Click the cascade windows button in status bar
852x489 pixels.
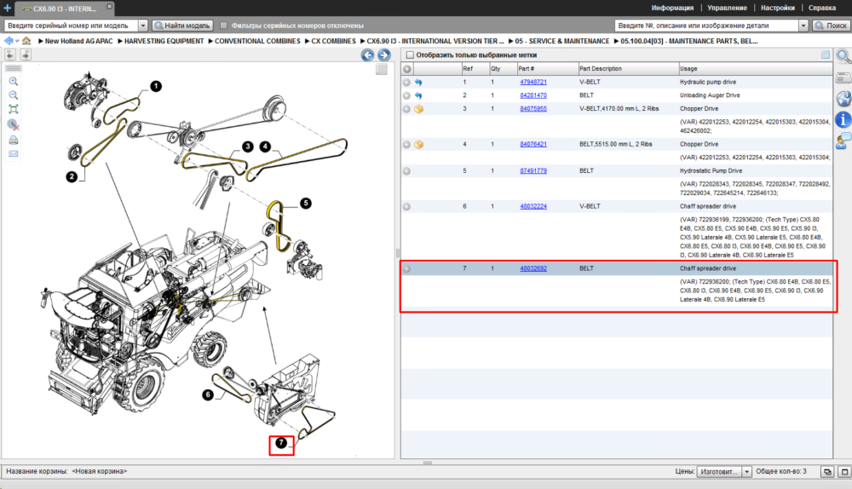tap(827, 472)
